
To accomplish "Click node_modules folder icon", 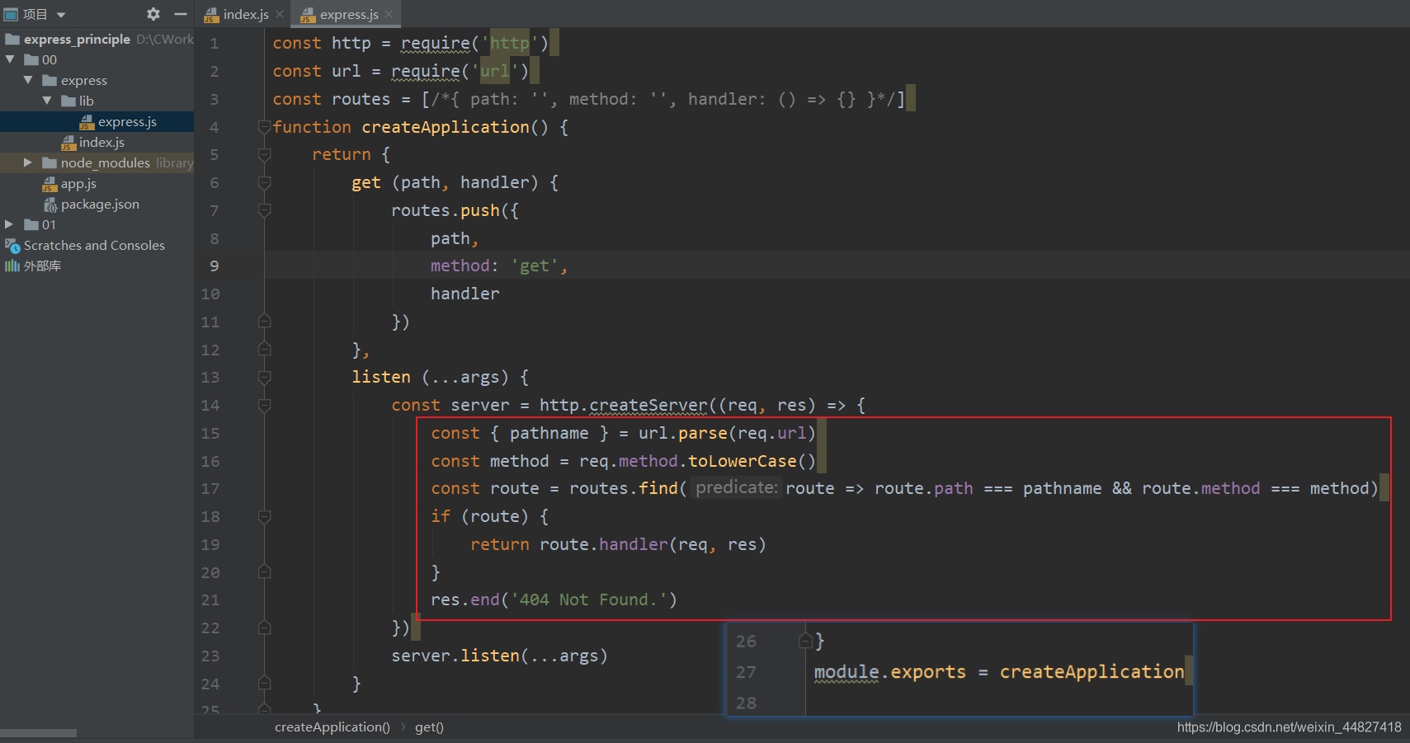I will click(50, 162).
